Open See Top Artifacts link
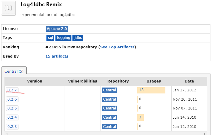Viewport: 214px width, 135px height. (117, 47)
